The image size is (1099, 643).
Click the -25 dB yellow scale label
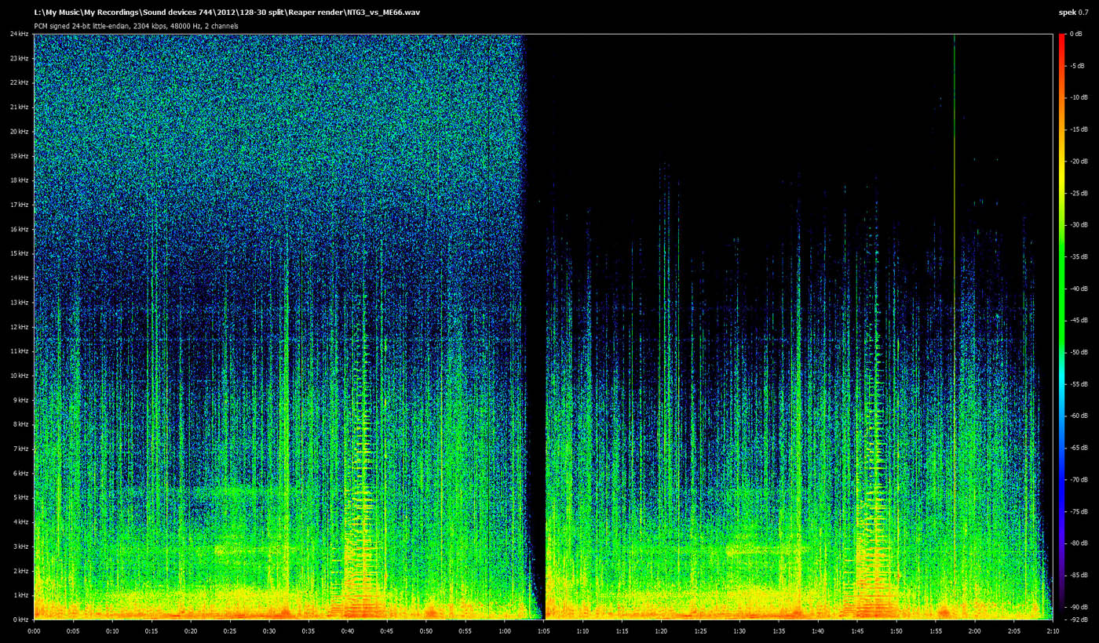tap(1078, 193)
